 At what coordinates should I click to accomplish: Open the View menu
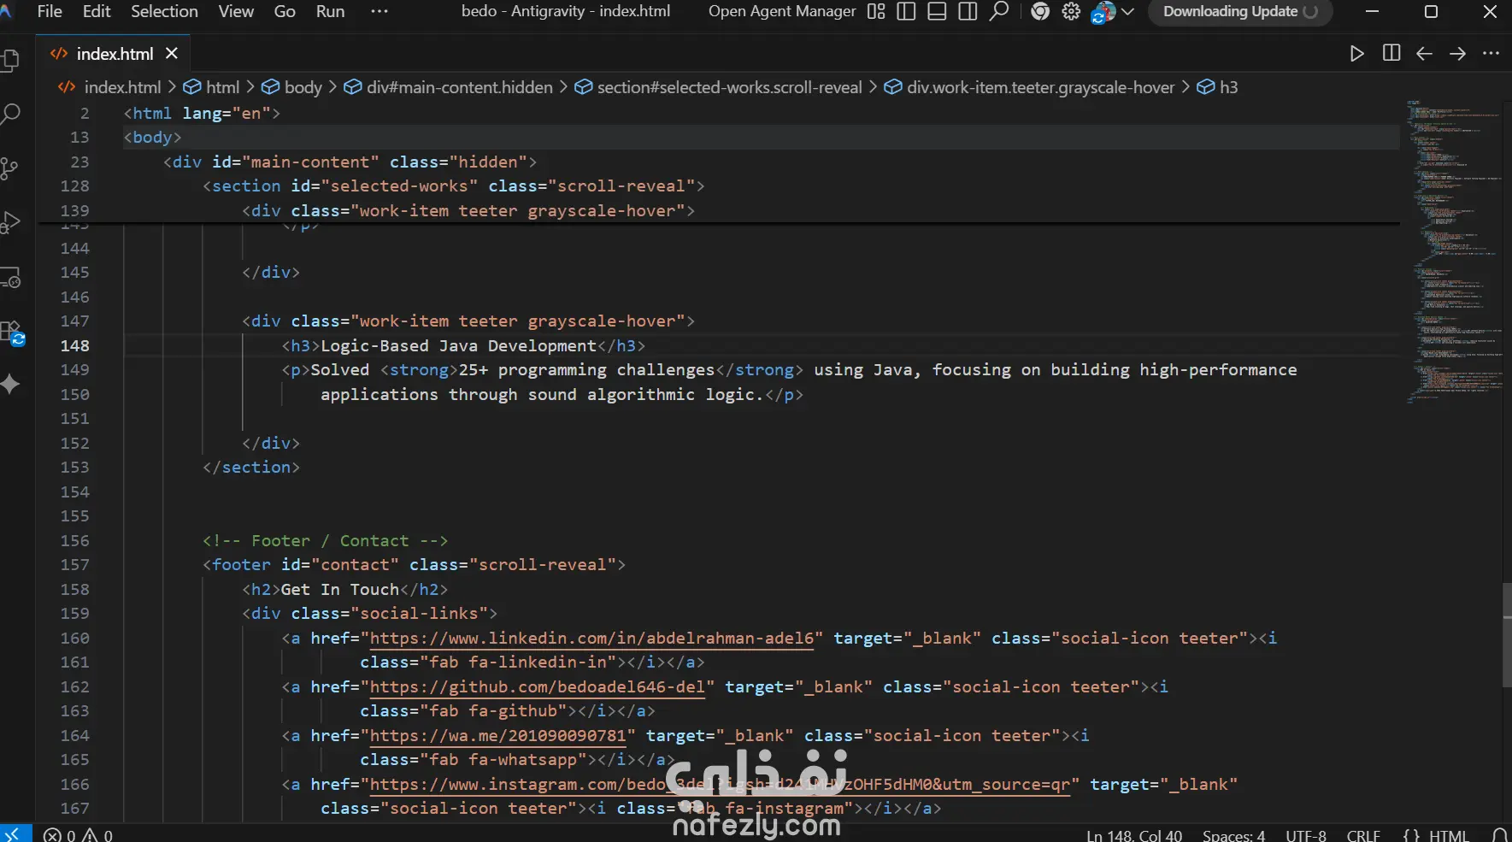coord(236,11)
